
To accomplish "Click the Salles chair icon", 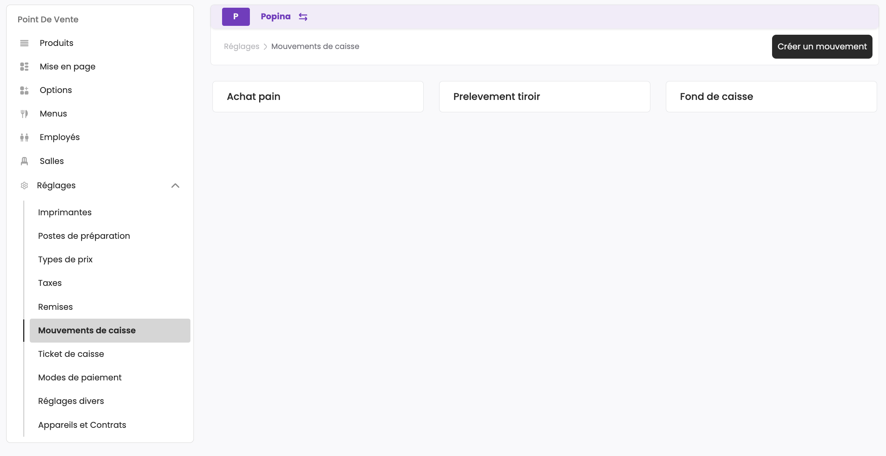I will [x=24, y=161].
